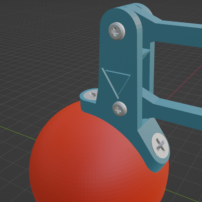Select the partly hidden screw on left tab
This screenshot has height=202, width=202.
[91, 95]
